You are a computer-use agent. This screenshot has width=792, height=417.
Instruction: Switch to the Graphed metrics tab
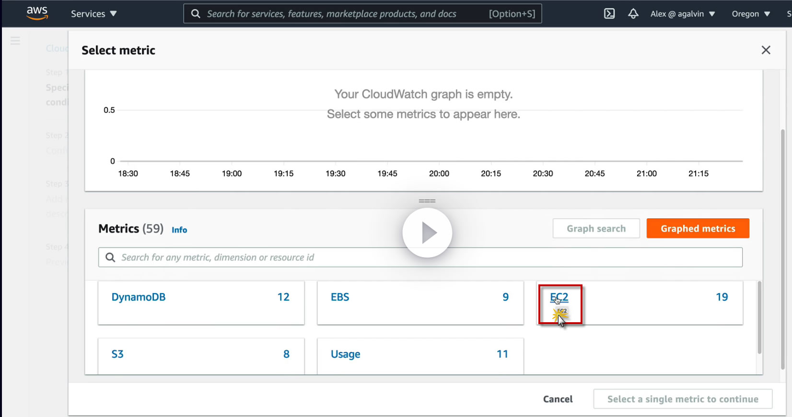698,228
